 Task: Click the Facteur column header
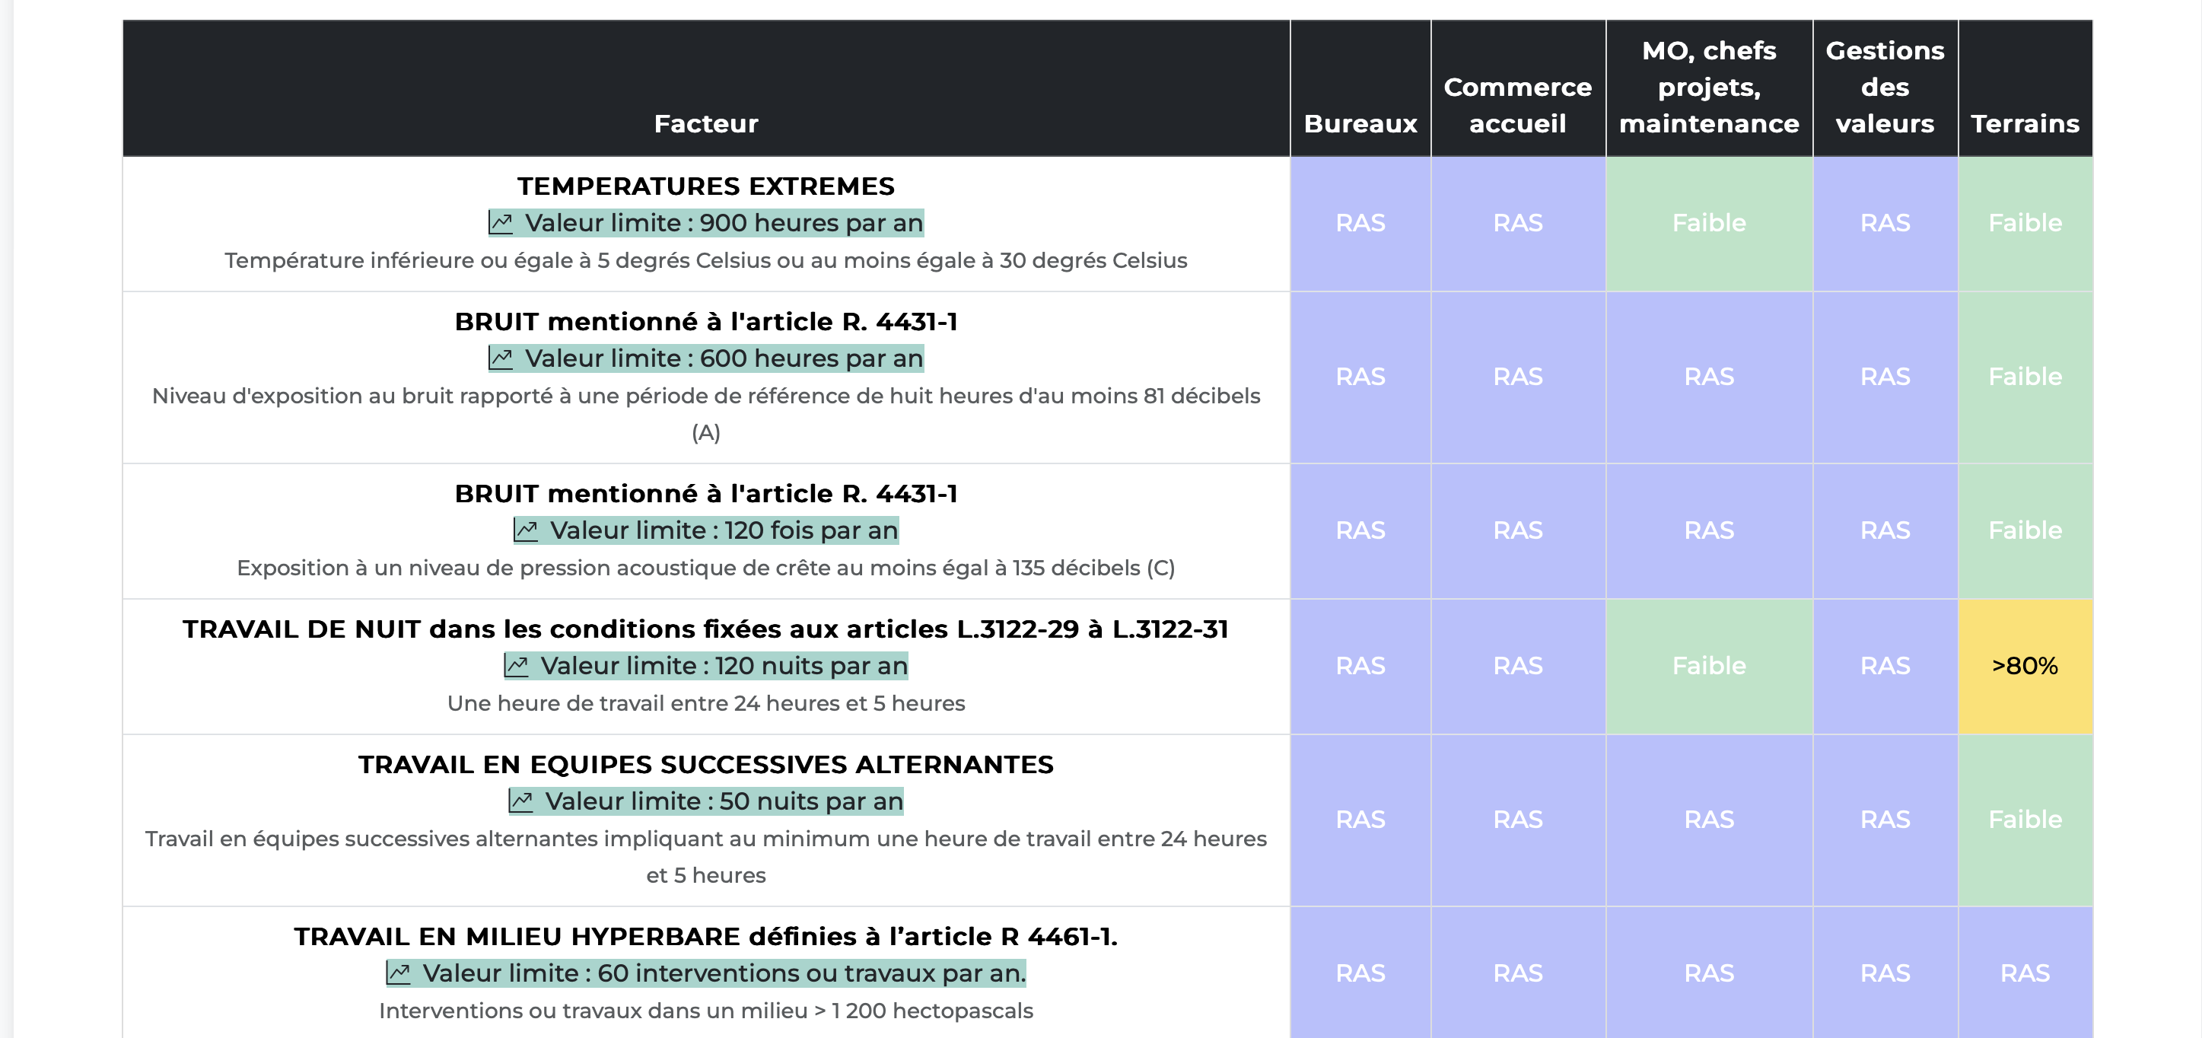tap(706, 88)
